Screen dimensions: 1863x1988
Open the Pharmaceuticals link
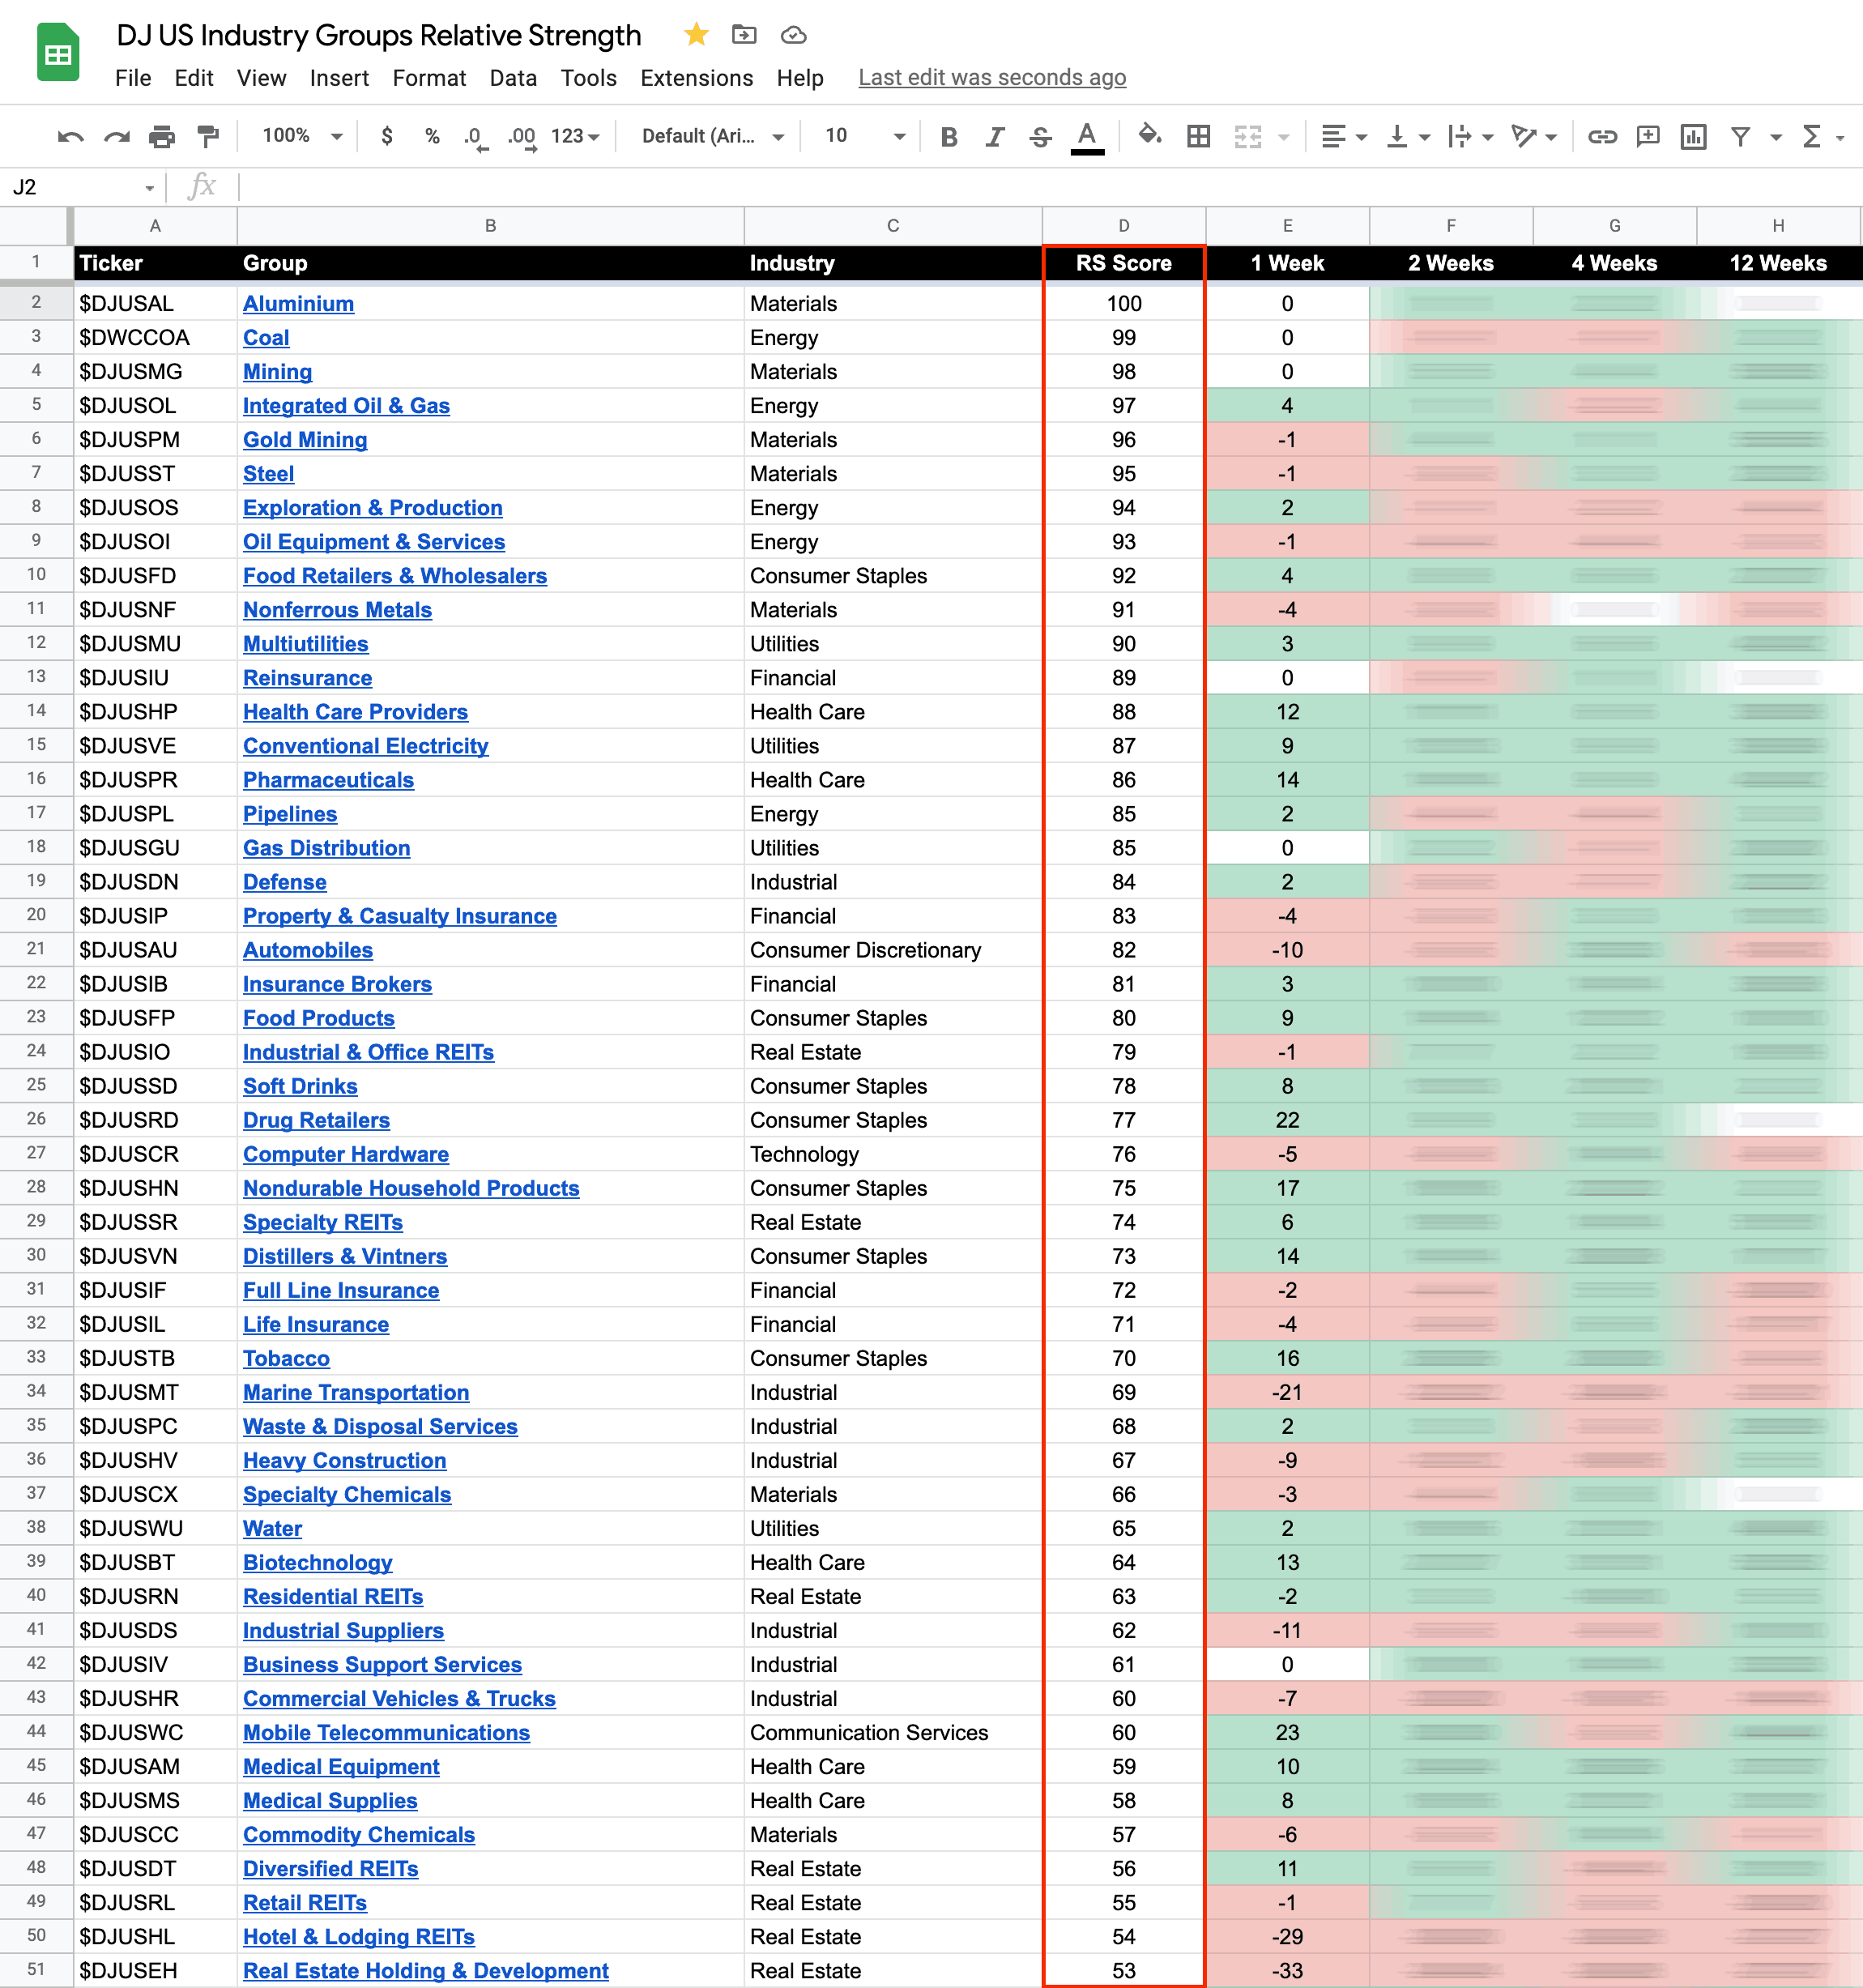pos(328,780)
